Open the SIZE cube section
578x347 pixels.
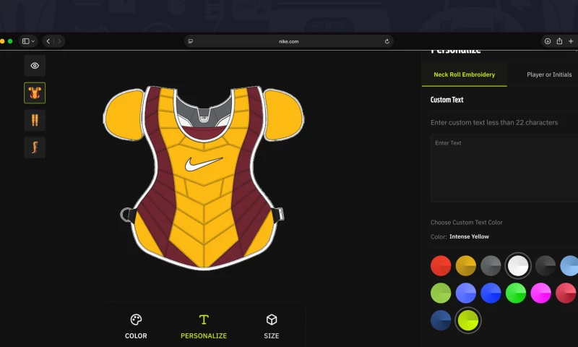[272, 326]
